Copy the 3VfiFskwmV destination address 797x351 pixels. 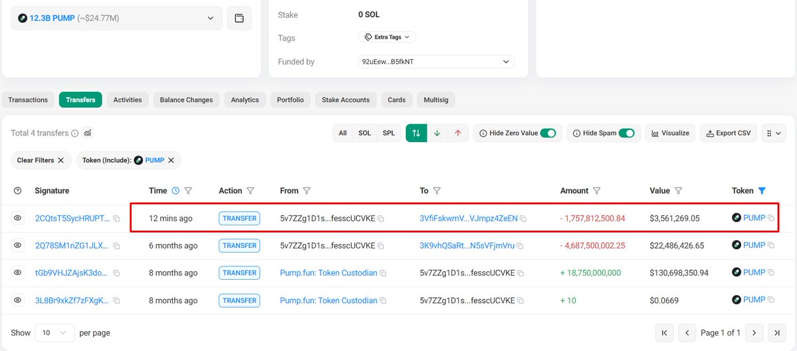point(524,219)
